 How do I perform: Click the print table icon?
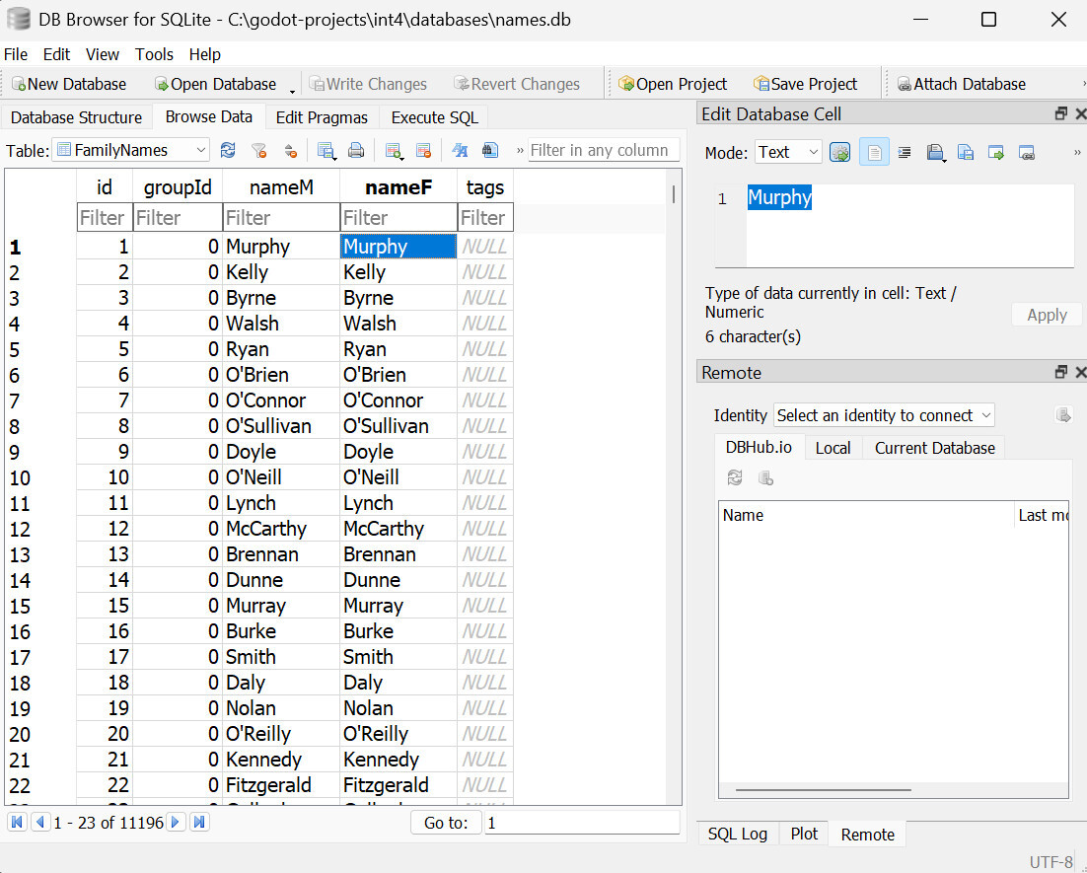[x=356, y=150]
